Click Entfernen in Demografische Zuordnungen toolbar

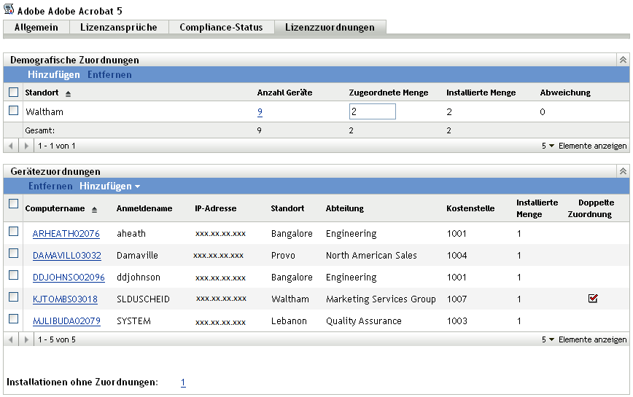click(x=109, y=75)
